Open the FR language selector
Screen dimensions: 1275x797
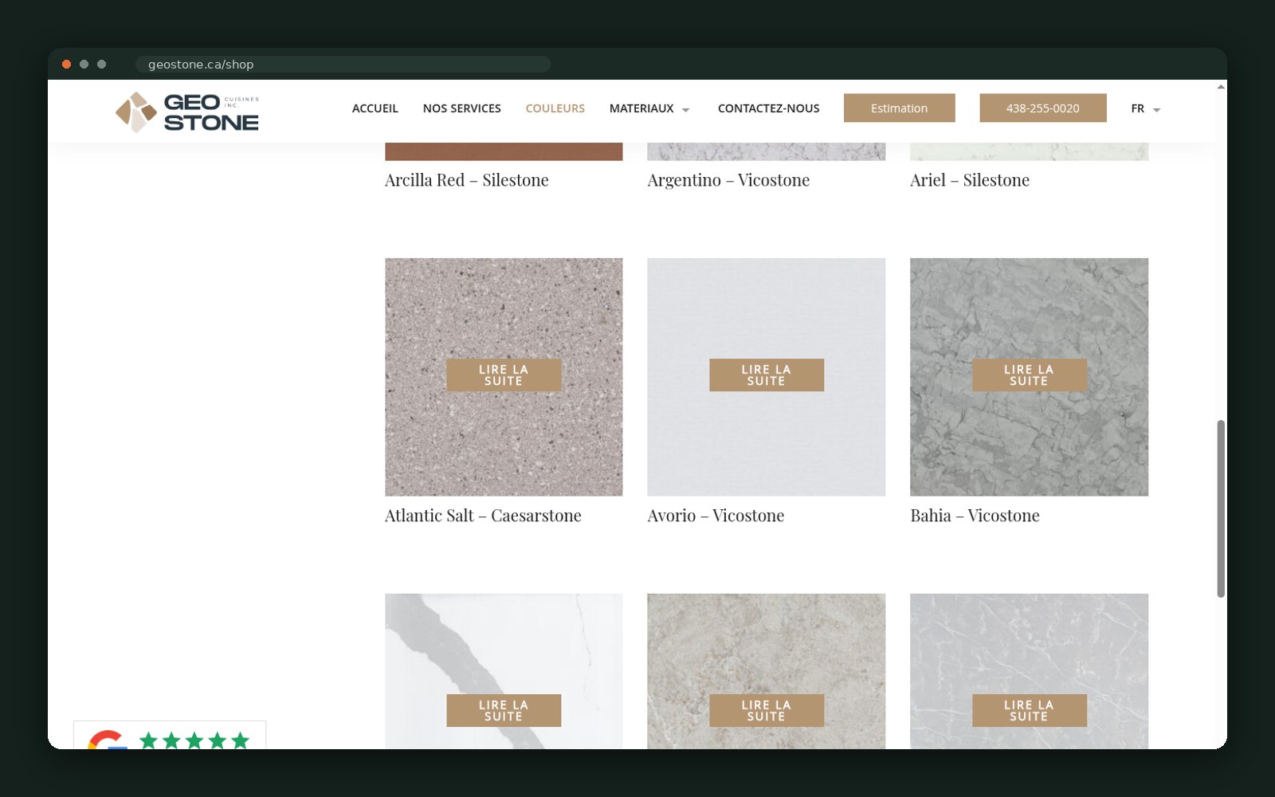click(1145, 108)
